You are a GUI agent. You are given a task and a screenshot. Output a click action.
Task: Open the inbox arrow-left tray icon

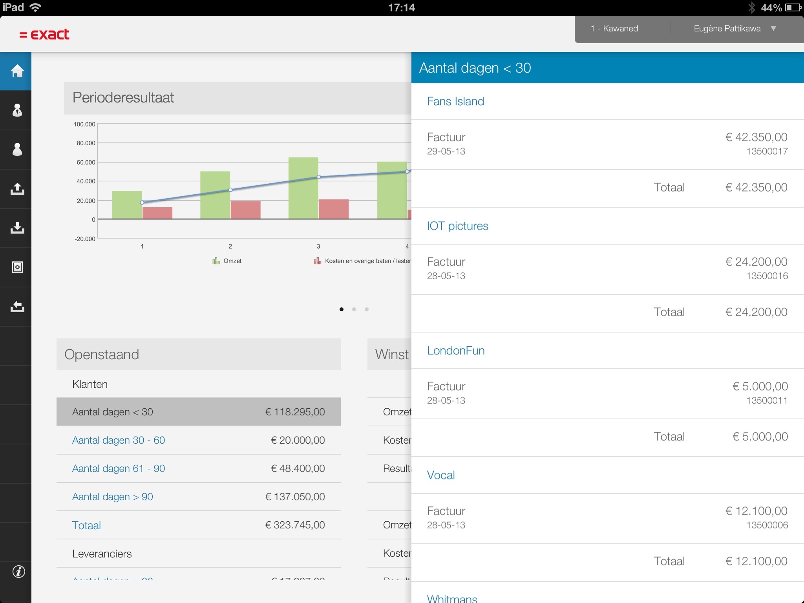tap(17, 307)
